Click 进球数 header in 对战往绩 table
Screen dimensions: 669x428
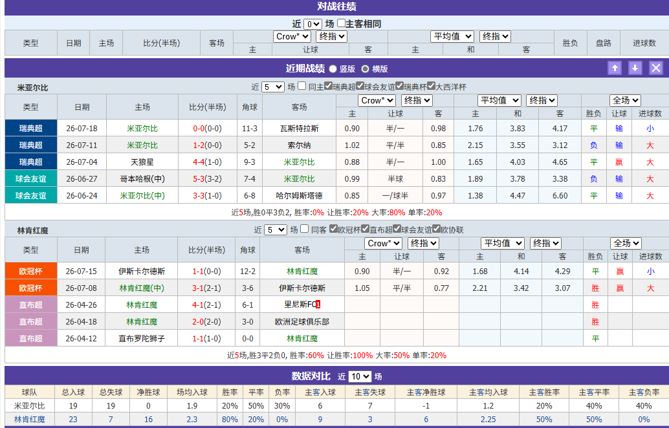(644, 43)
